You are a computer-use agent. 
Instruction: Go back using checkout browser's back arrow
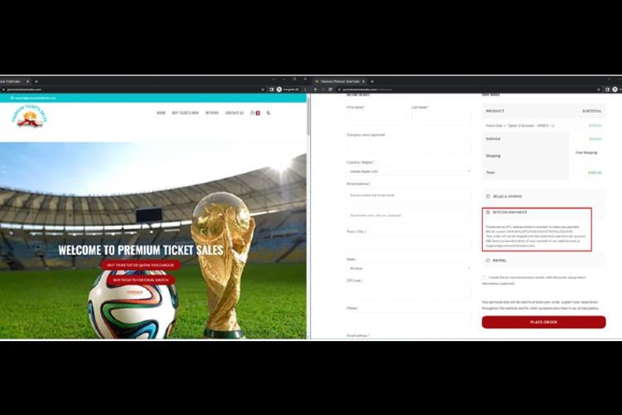(x=316, y=90)
